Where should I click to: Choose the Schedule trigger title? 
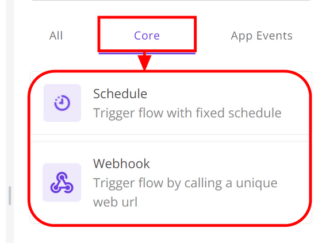pyautogui.click(x=120, y=94)
